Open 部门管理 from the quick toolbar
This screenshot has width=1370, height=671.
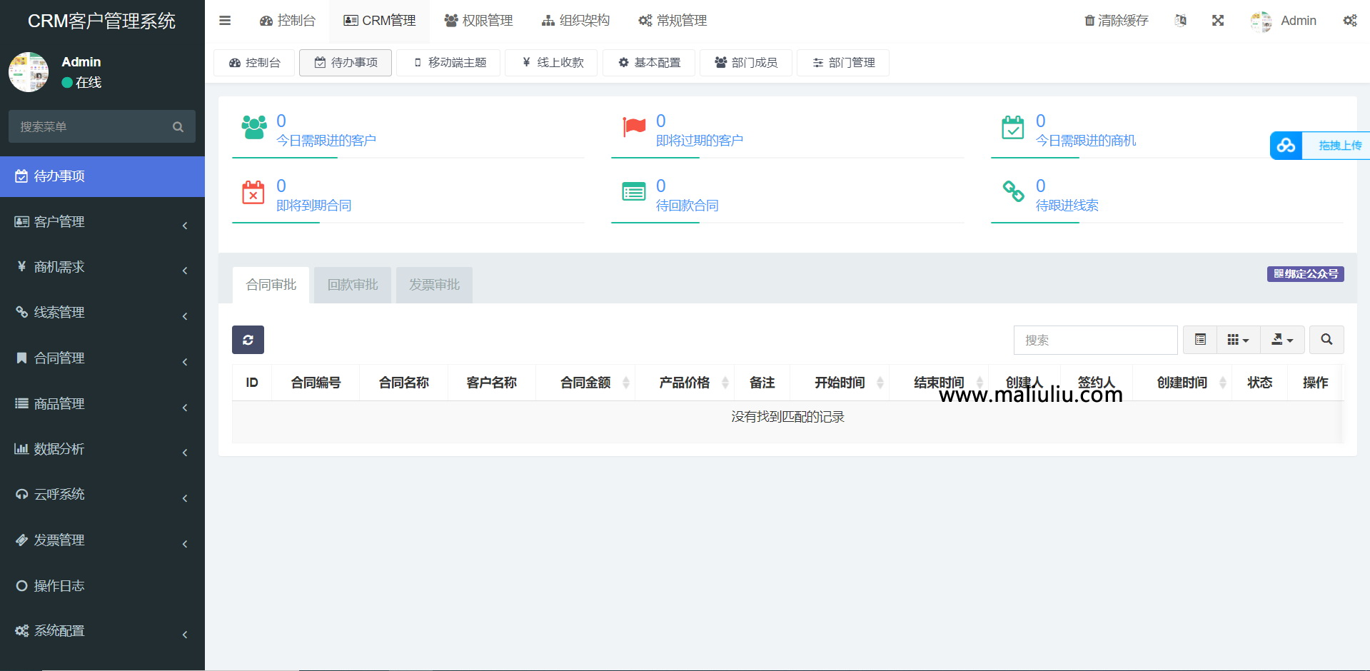click(x=842, y=63)
